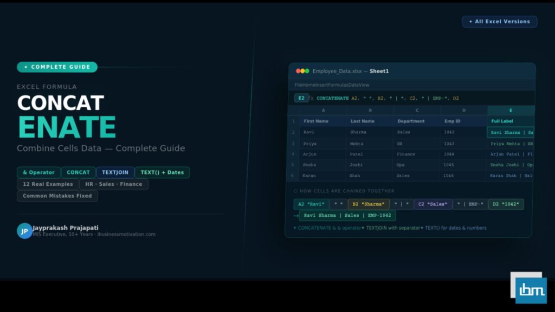Select the Emp ID cell 1045
Viewport: 555px width, 312px height.
(x=464, y=165)
